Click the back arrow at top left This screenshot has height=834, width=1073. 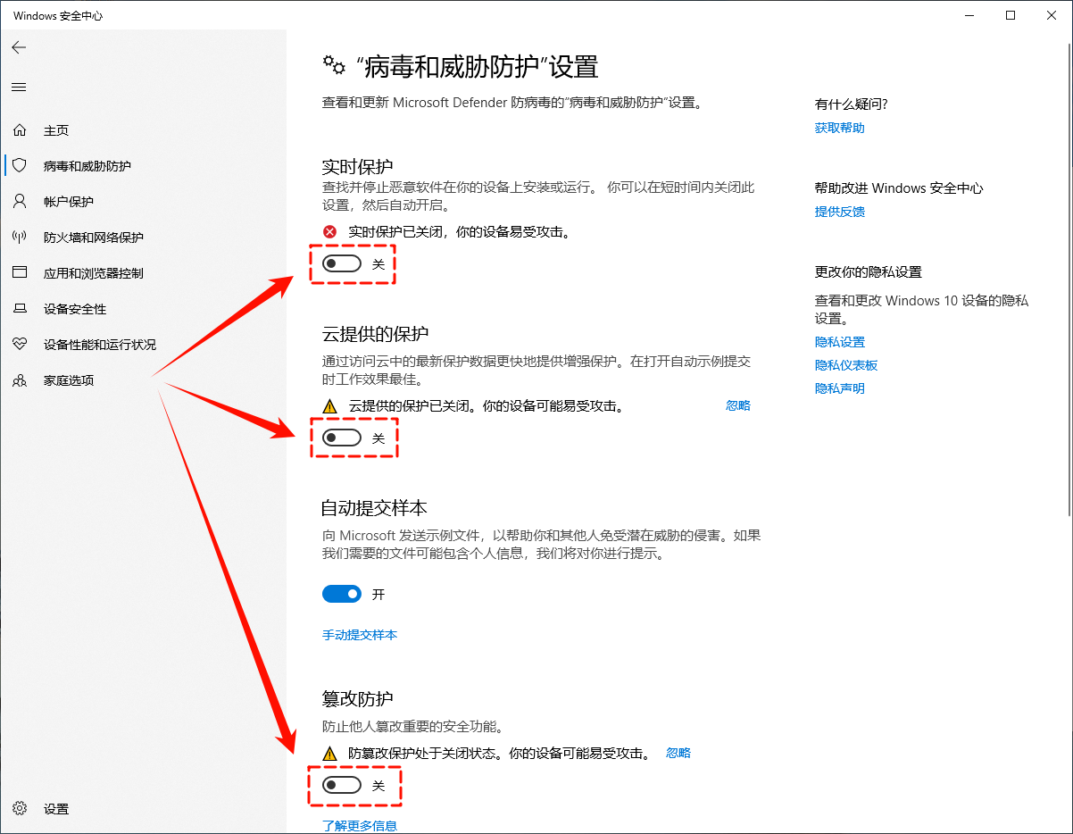tap(19, 47)
